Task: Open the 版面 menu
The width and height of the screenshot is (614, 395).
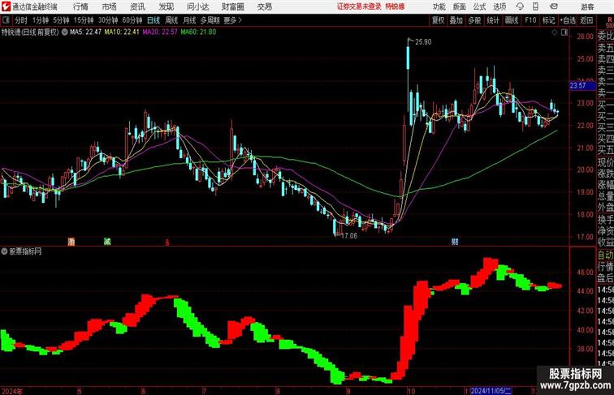Action: coord(460,6)
